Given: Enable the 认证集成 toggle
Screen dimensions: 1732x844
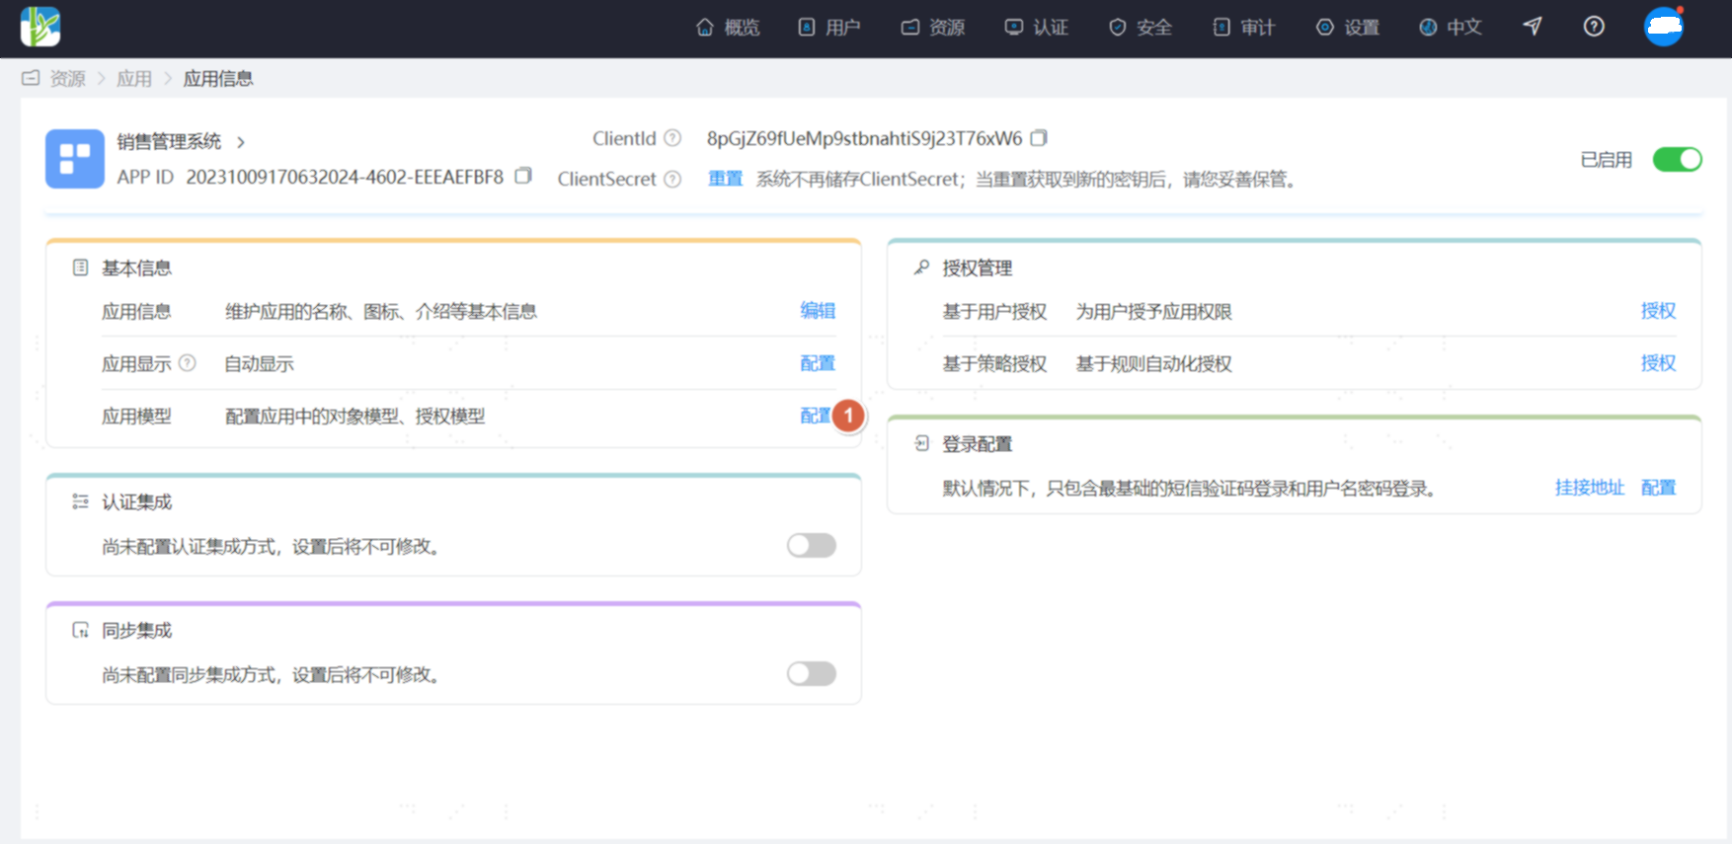Looking at the screenshot, I should 812,545.
